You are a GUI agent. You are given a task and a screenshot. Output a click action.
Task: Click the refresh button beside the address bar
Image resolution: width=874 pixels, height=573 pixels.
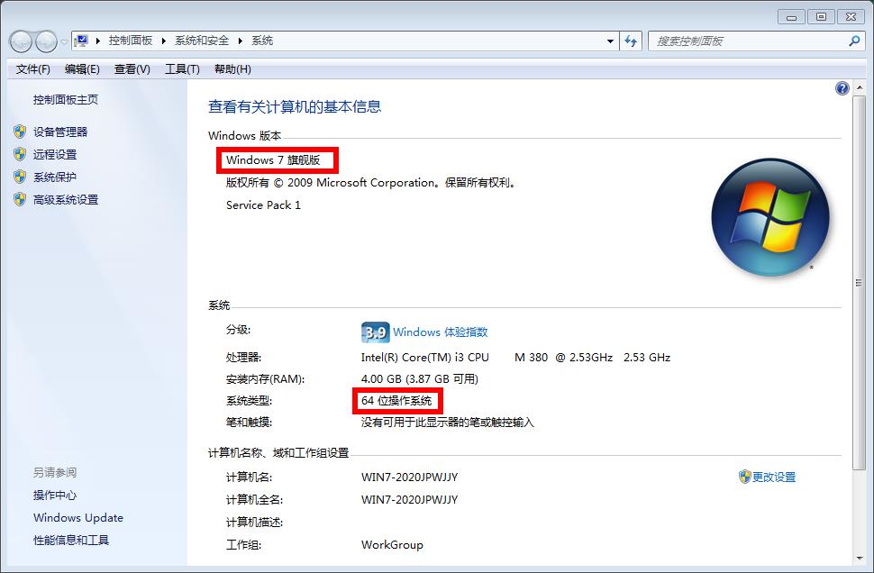631,41
